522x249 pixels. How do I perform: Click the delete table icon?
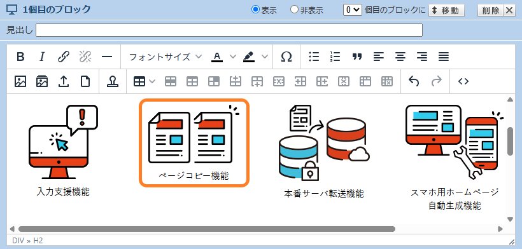click(x=387, y=81)
